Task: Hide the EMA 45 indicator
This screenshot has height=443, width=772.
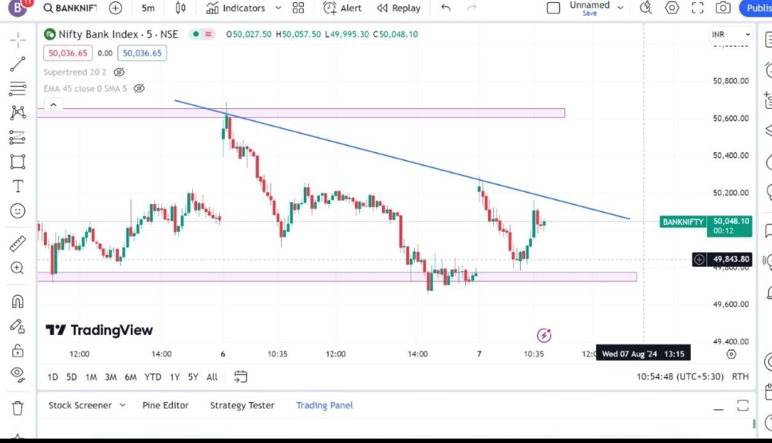Action: tap(140, 88)
